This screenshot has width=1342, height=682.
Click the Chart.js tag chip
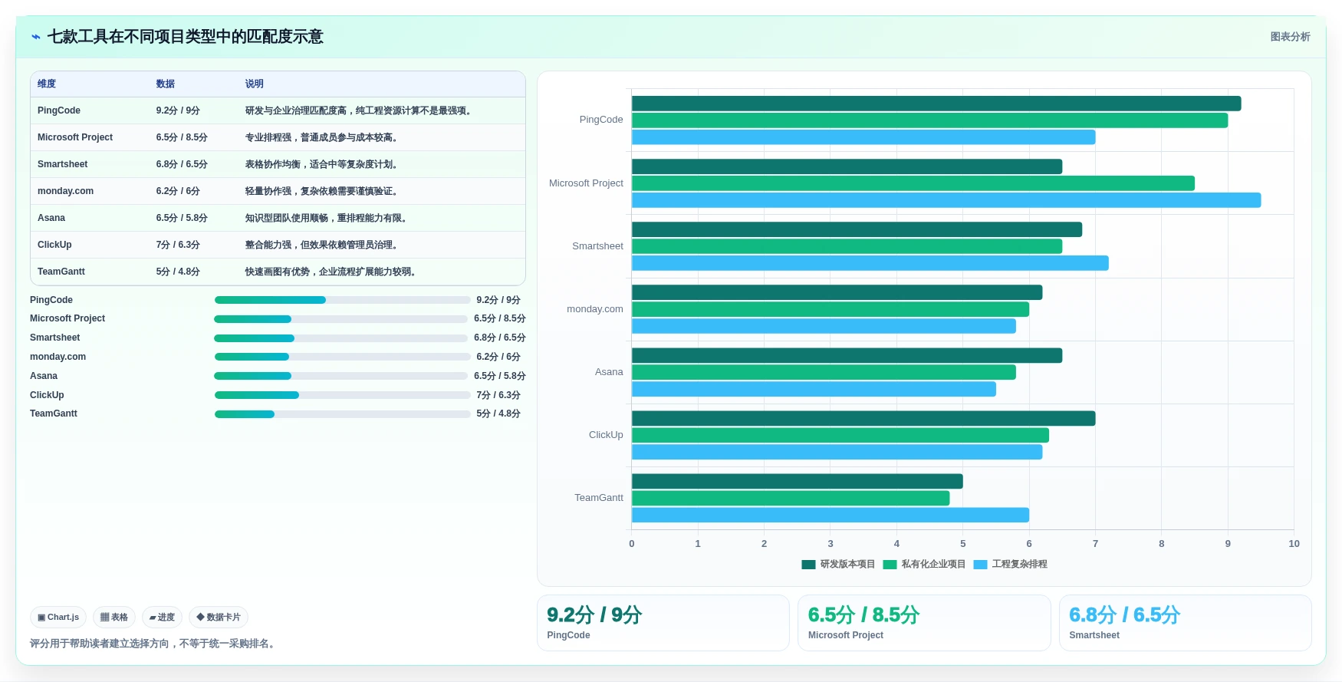[58, 618]
